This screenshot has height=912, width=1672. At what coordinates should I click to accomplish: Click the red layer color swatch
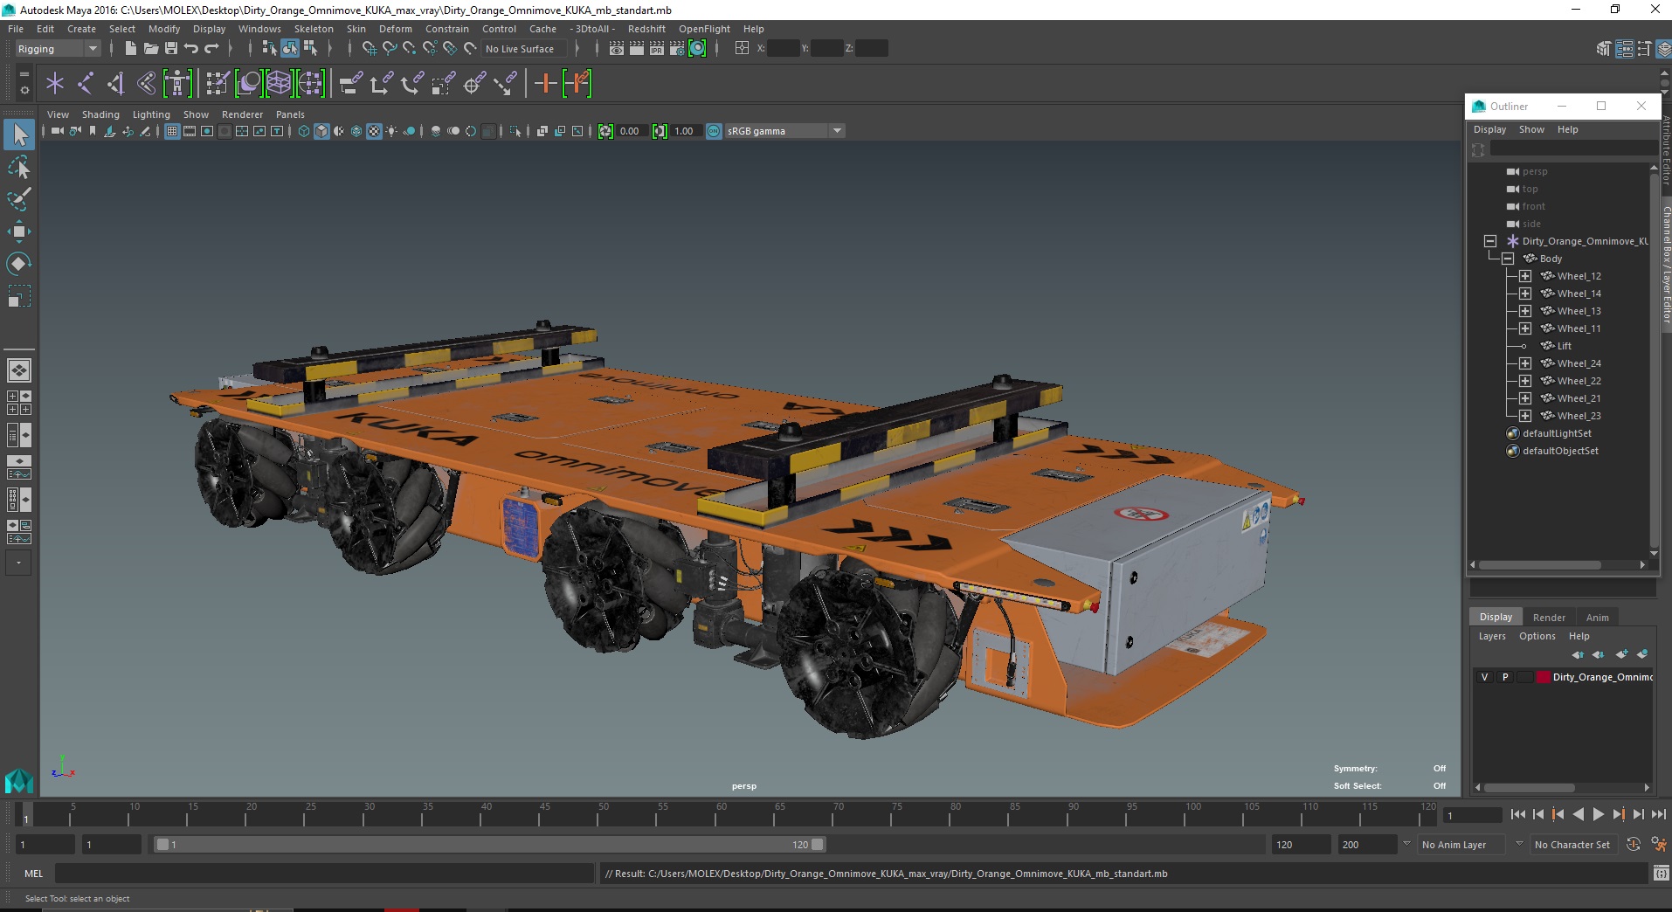(1544, 677)
